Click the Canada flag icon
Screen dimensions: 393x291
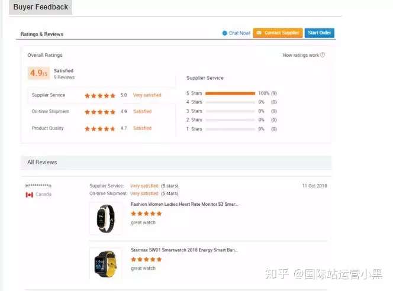30,195
